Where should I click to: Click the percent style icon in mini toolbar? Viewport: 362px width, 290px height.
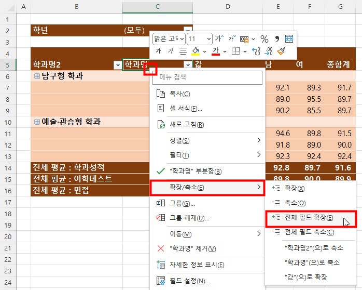(264, 39)
